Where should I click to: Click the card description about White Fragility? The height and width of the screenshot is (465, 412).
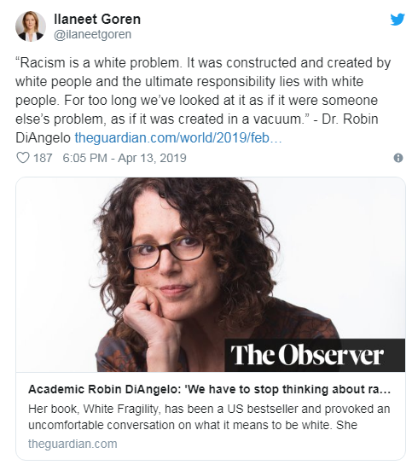point(209,417)
